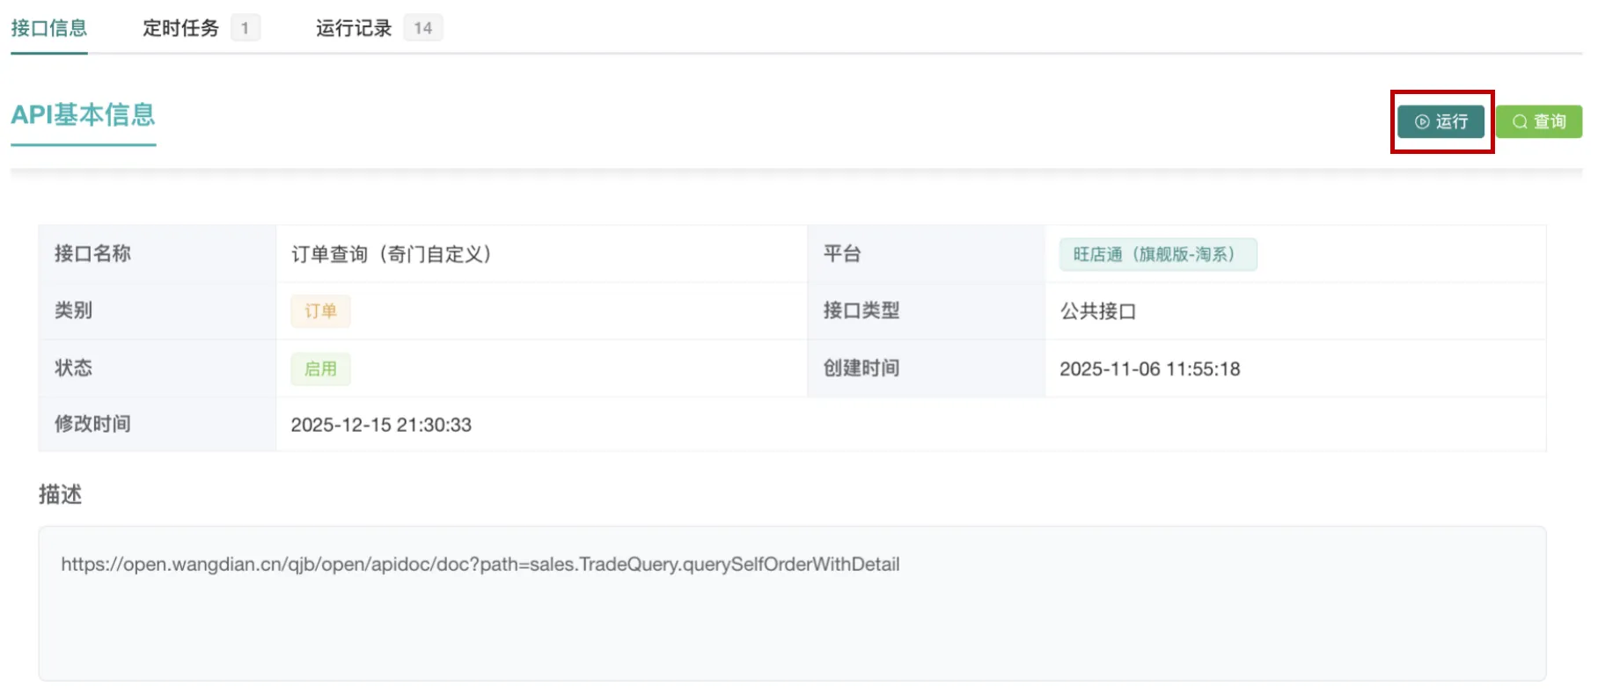Click the 描述 section label

click(60, 495)
